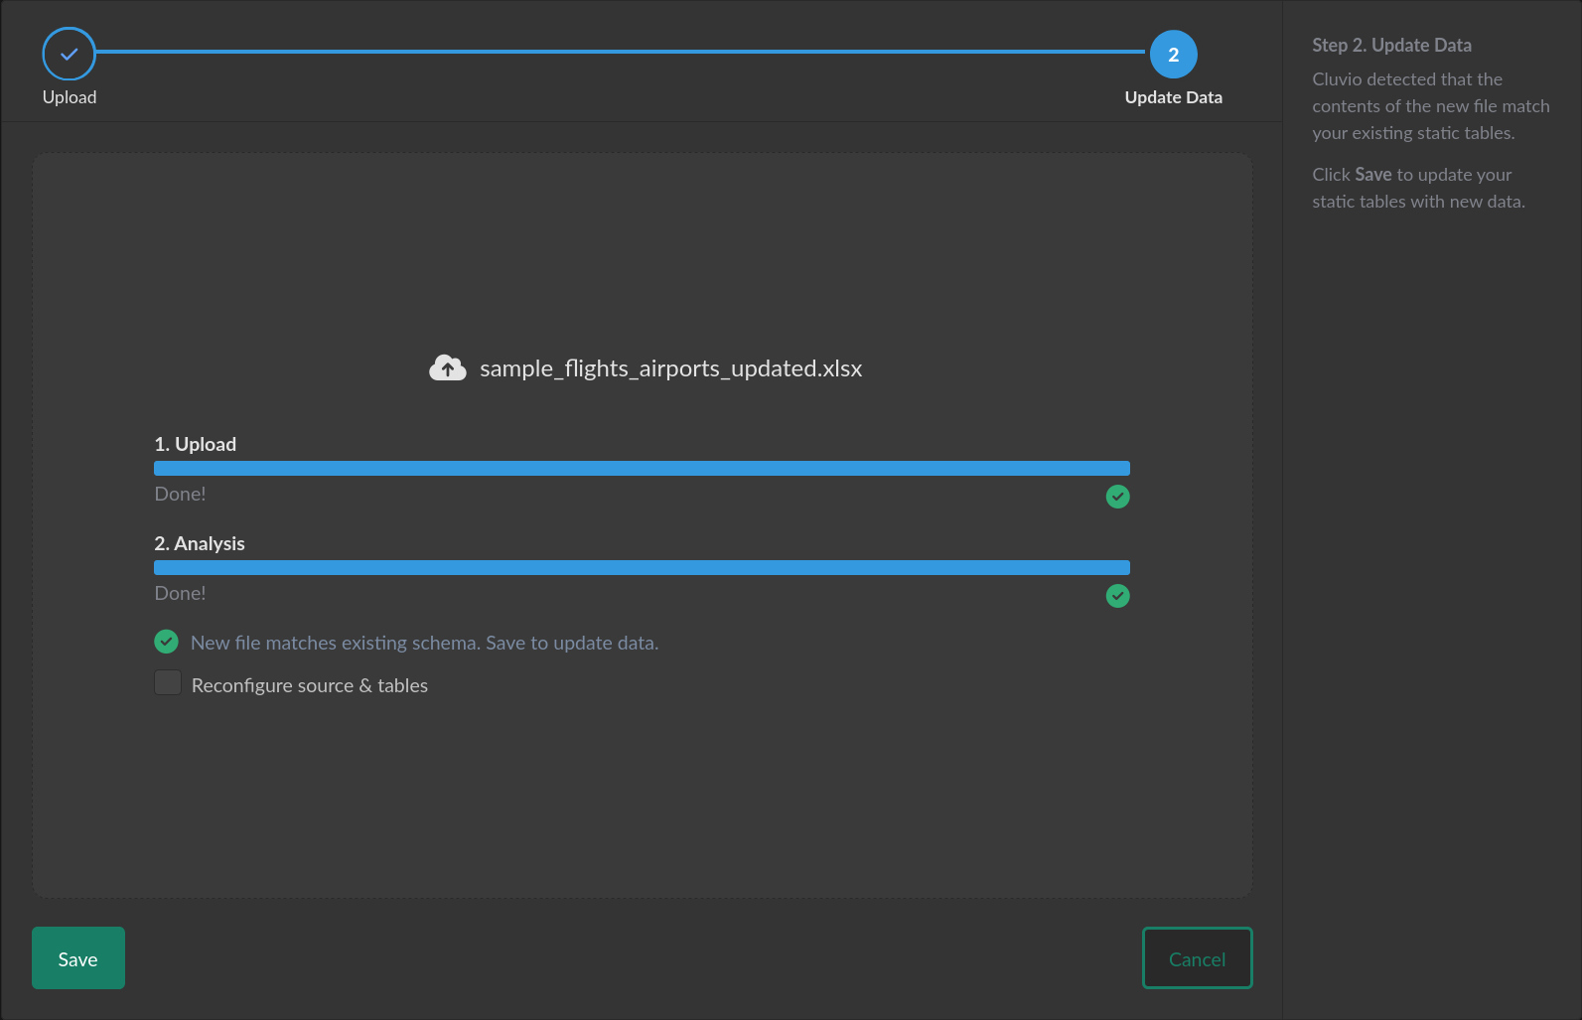This screenshot has width=1582, height=1020.
Task: Select the Update Data step label
Action: tap(1173, 97)
